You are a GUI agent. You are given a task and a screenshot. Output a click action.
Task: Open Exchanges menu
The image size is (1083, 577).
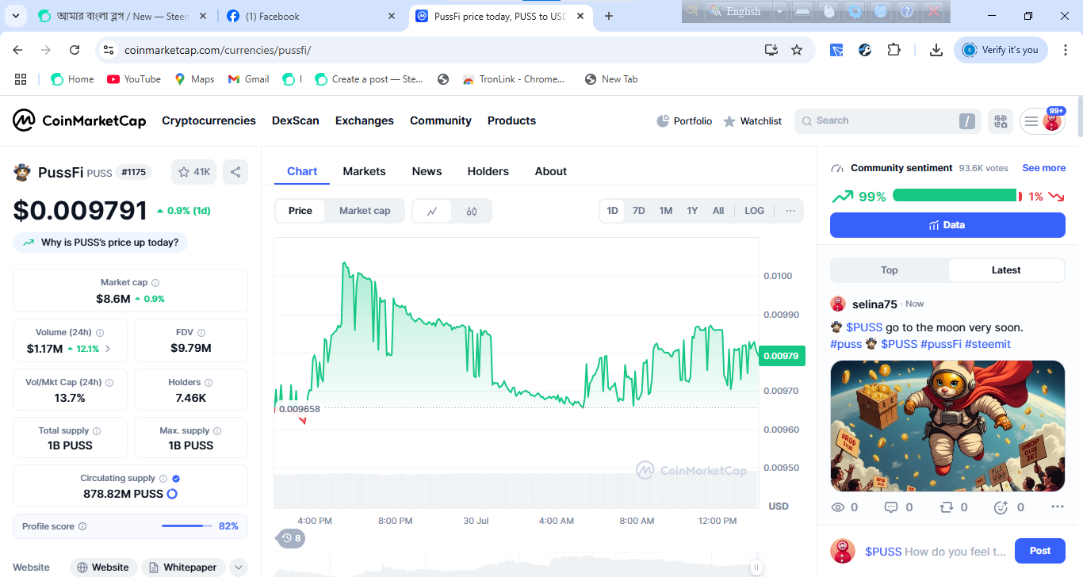[x=365, y=120]
